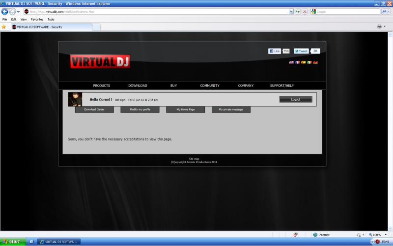Select the English flag language icon
The width and height of the screenshot is (393, 246).
click(291, 62)
